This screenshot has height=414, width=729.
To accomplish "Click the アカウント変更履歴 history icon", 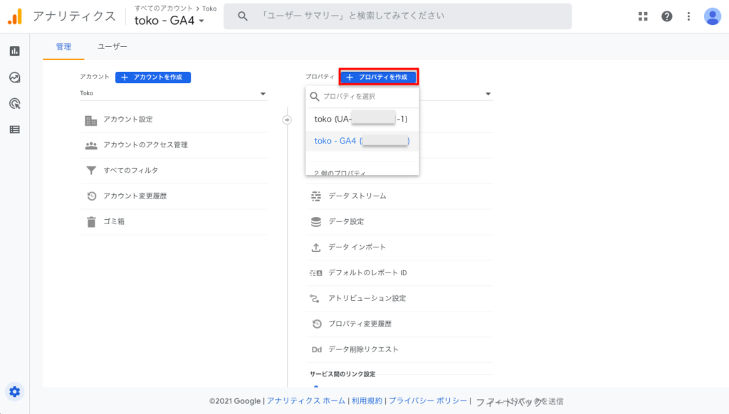I will 92,196.
